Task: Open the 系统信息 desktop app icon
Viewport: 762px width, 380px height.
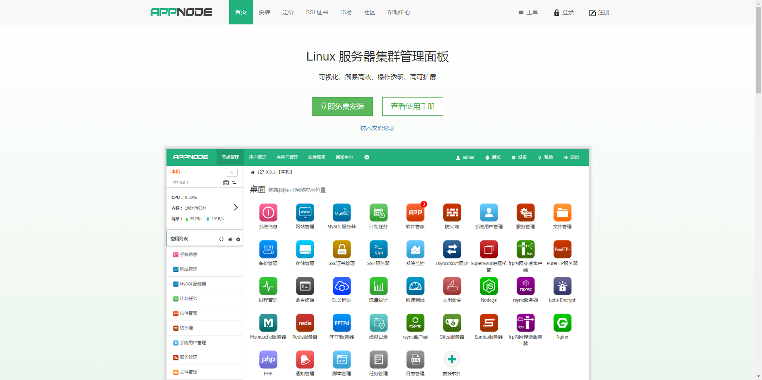Action: tap(268, 213)
